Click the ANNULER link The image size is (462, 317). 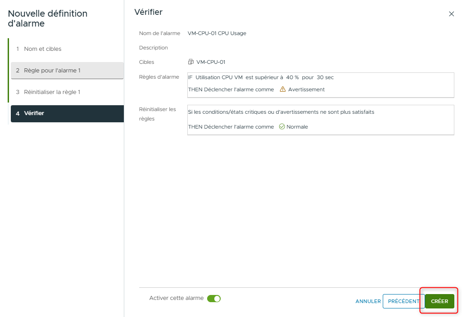(x=368, y=301)
